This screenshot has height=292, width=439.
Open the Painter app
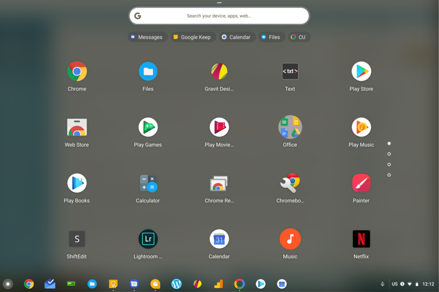click(361, 183)
